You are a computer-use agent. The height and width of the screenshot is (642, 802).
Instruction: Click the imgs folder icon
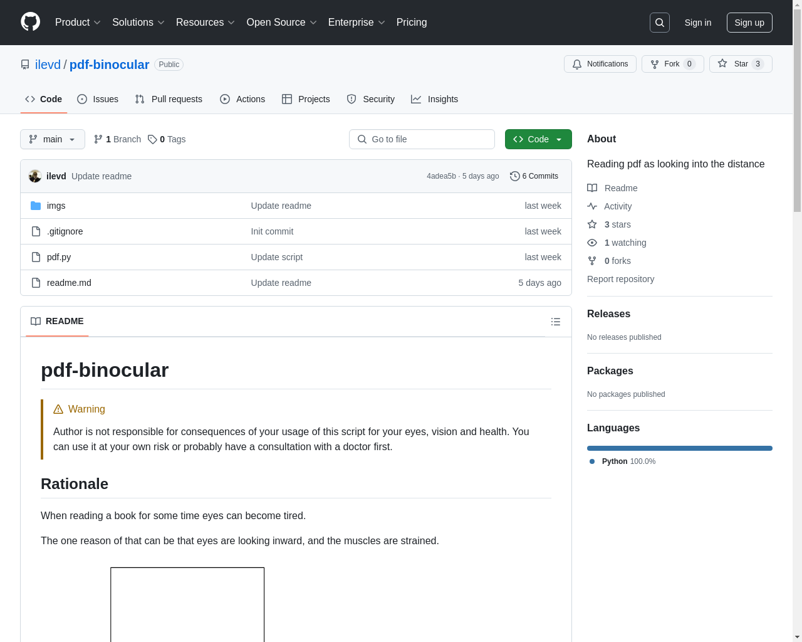coord(36,206)
